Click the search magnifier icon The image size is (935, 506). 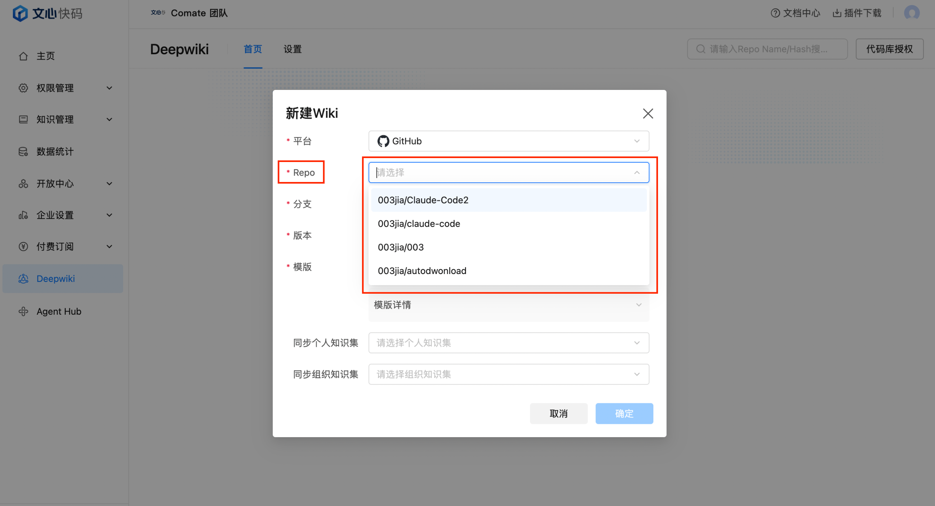coord(701,49)
